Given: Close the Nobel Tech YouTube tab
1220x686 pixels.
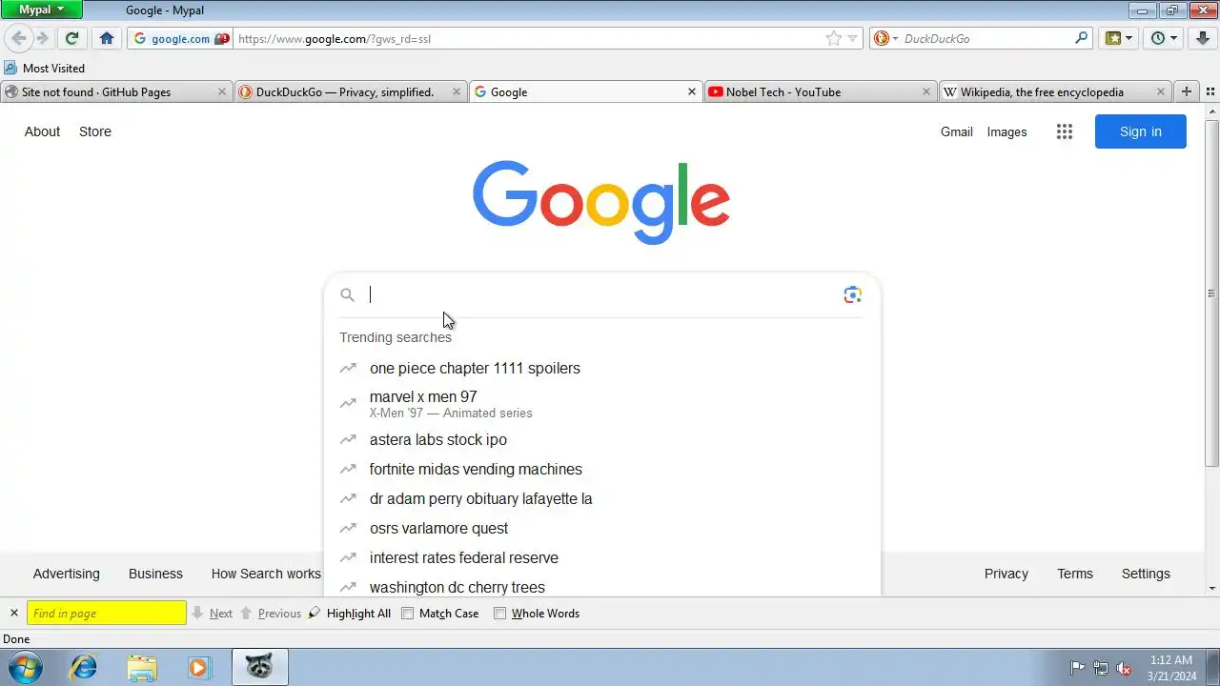Looking at the screenshot, I should 926,91.
